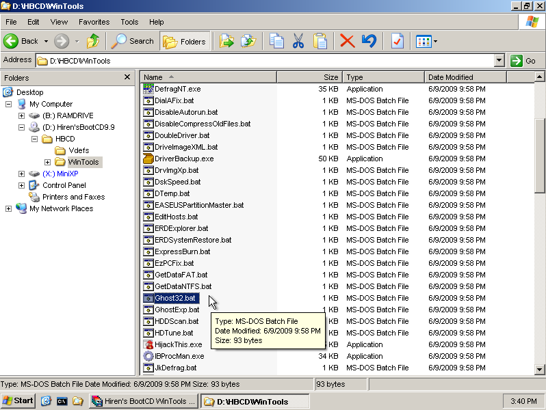Image resolution: width=546 pixels, height=410 pixels.
Task: Click the scroll down arrow in file list
Action: 539,369
